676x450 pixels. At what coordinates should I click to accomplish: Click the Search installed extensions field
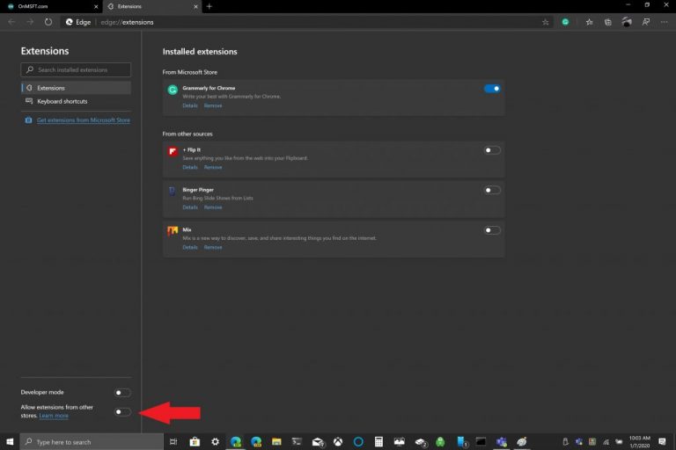(x=76, y=69)
